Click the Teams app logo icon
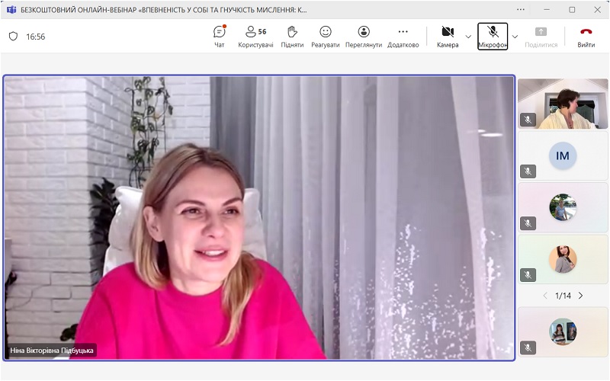610x381 pixels. [x=11, y=10]
